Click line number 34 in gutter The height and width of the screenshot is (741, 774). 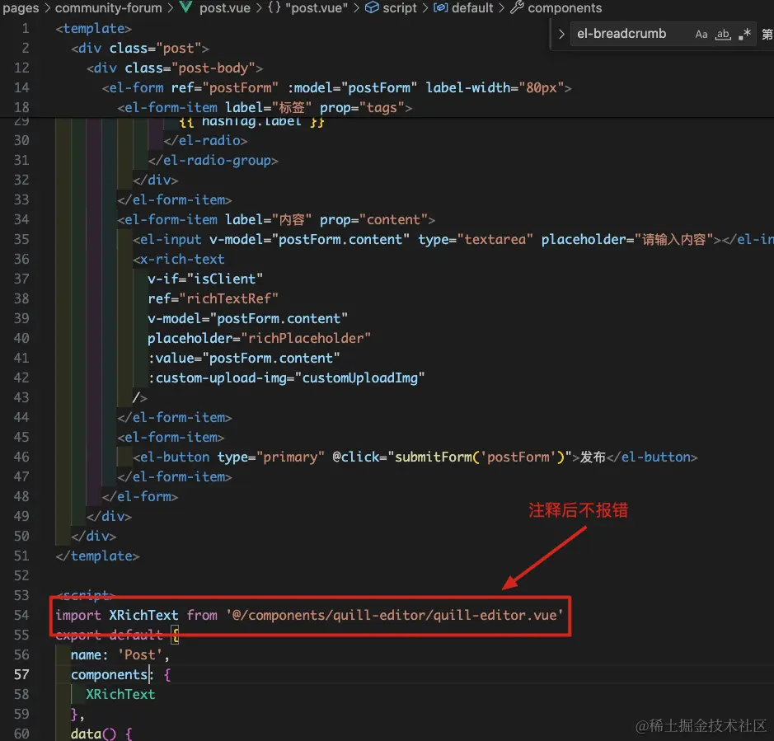(x=21, y=220)
